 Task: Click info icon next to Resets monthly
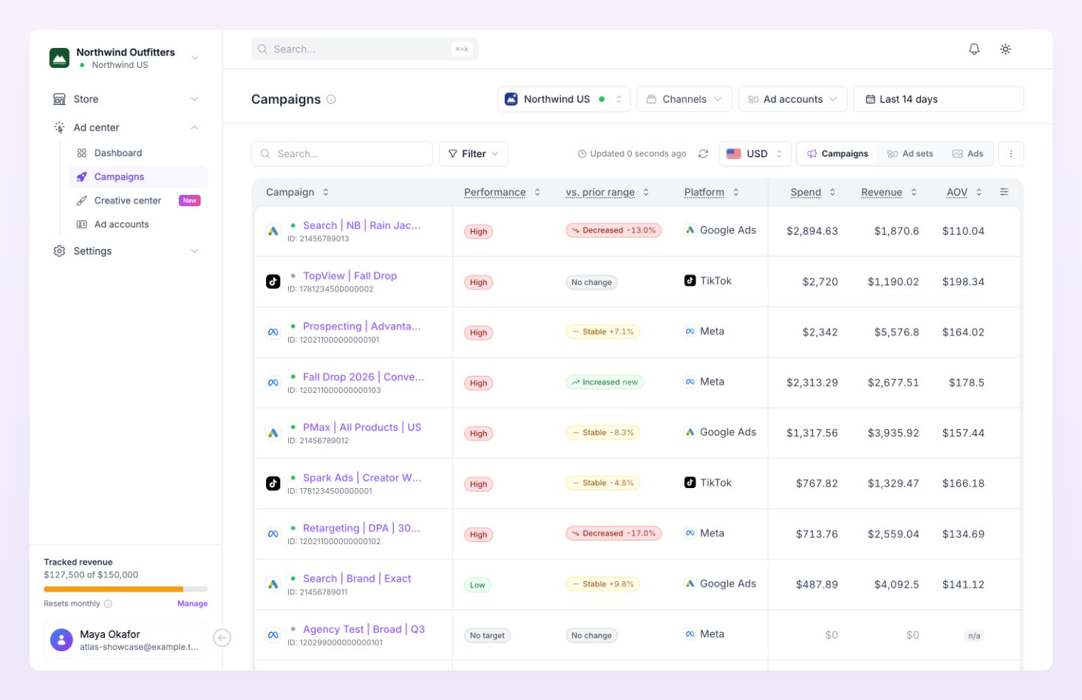(108, 603)
